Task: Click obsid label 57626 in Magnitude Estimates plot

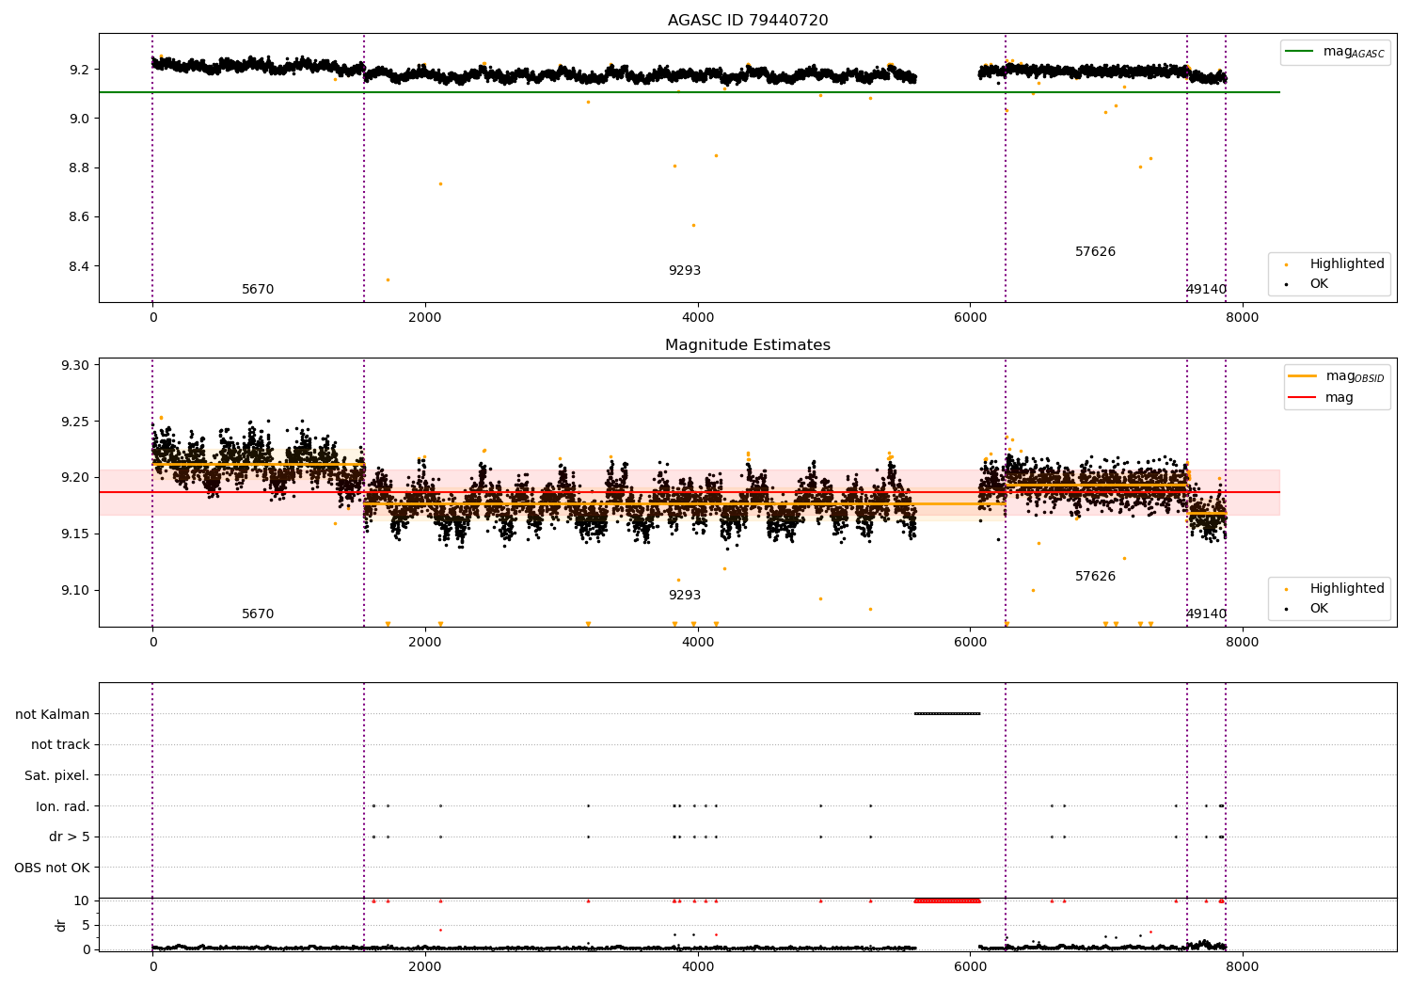Action: pos(1095,577)
